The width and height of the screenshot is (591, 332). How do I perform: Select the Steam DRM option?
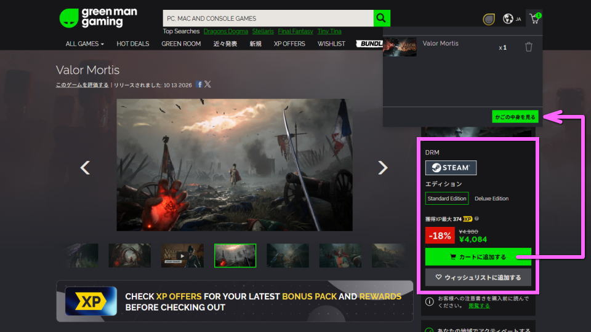coord(451,167)
